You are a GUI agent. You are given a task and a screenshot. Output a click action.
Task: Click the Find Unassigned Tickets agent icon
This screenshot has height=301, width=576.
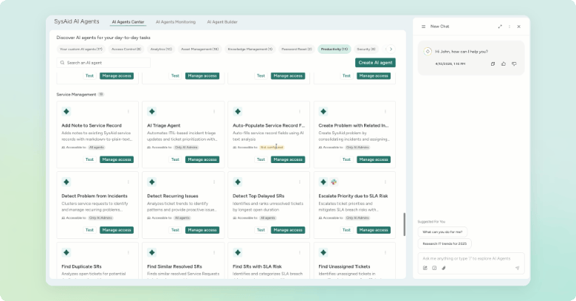pyautogui.click(x=323, y=252)
